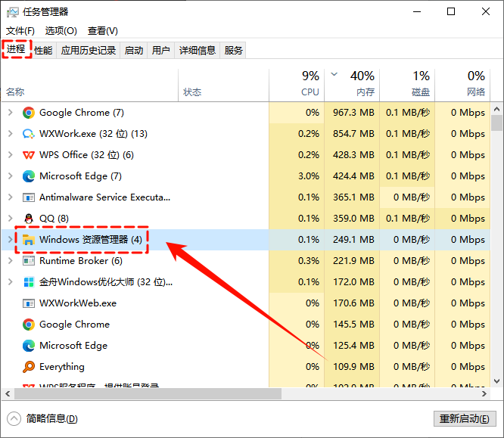Expand the 金舟Windows优化大师 group
504x438 pixels.
pyautogui.click(x=11, y=282)
